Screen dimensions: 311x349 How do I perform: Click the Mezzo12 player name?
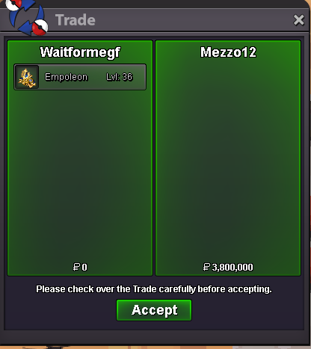[228, 52]
